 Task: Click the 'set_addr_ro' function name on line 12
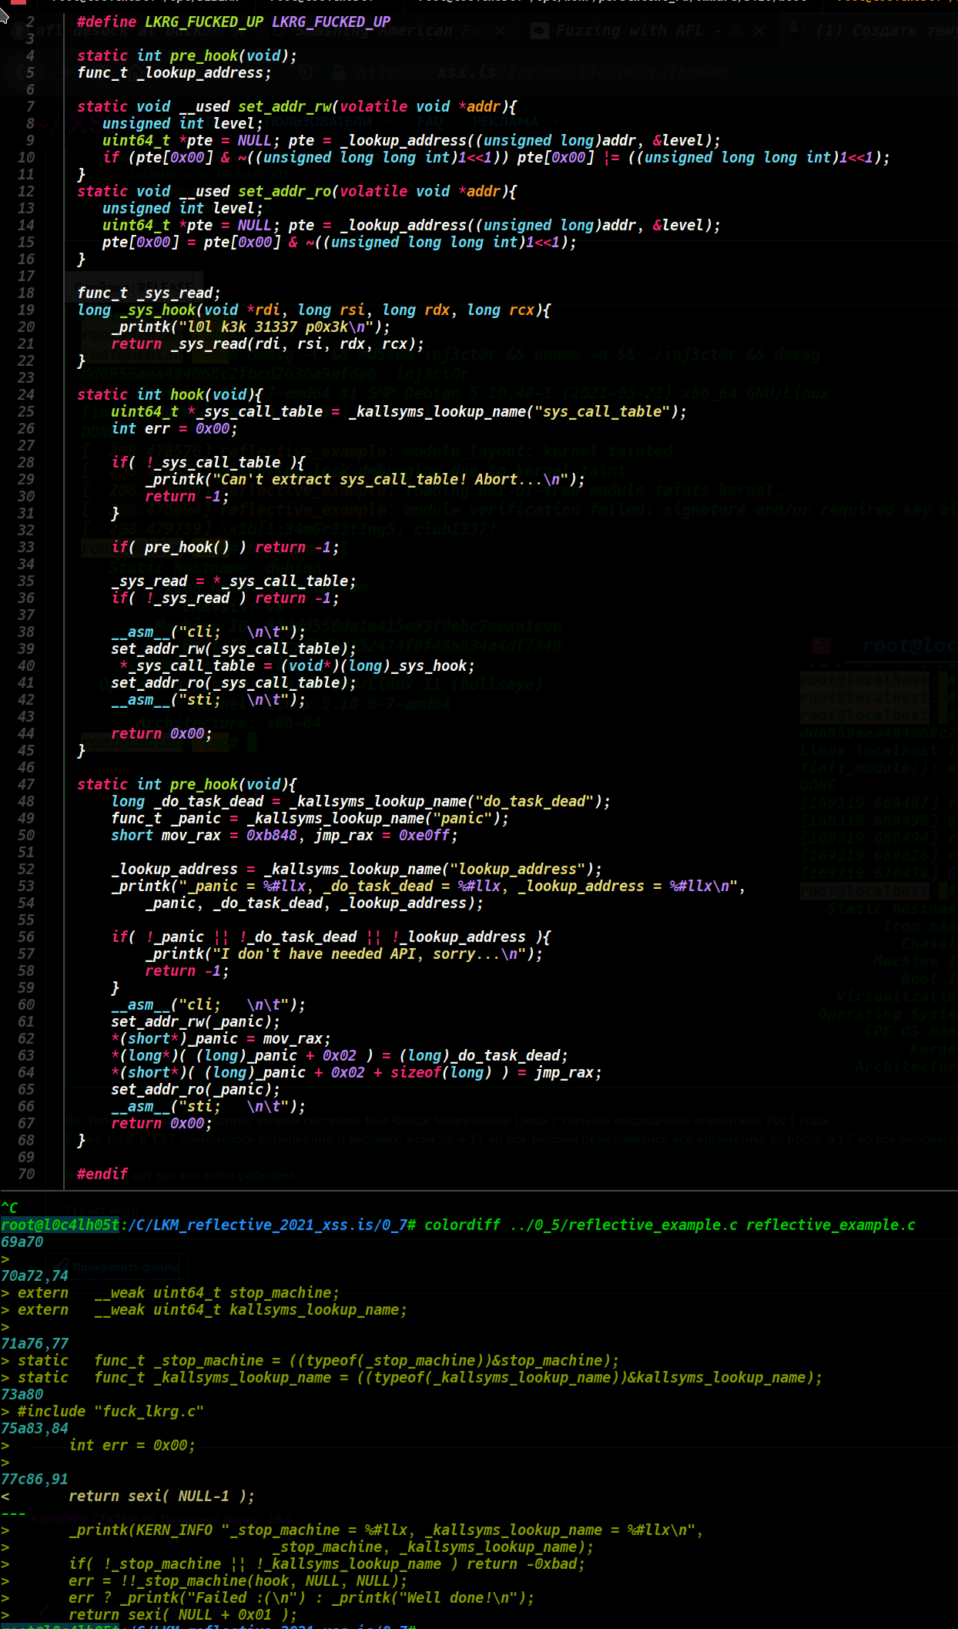coord(284,191)
